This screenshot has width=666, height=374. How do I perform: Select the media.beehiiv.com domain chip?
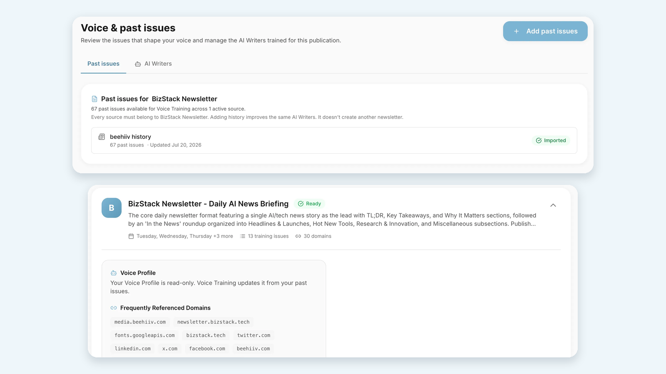click(x=140, y=322)
